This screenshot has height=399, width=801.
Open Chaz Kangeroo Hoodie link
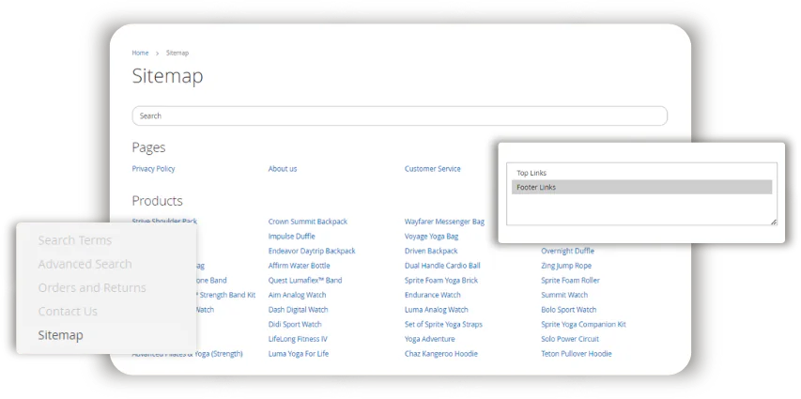440,354
